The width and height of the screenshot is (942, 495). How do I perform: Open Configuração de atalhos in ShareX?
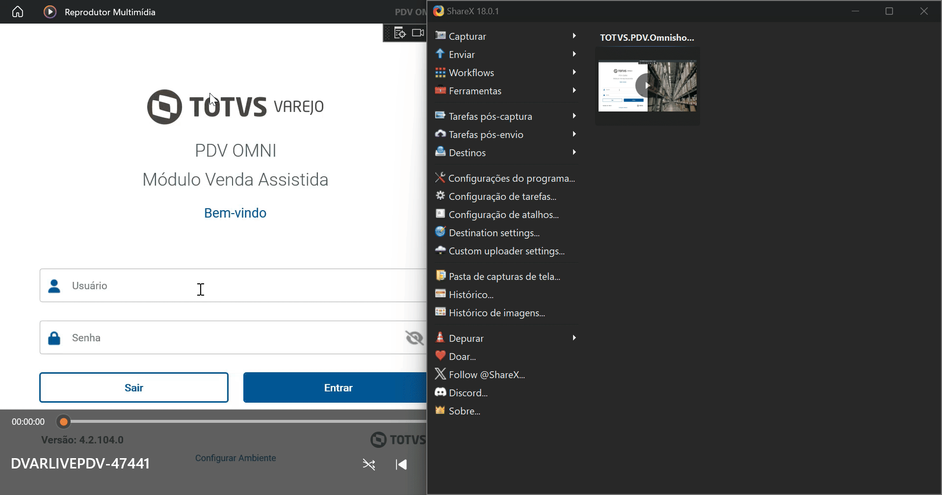pyautogui.click(x=506, y=215)
